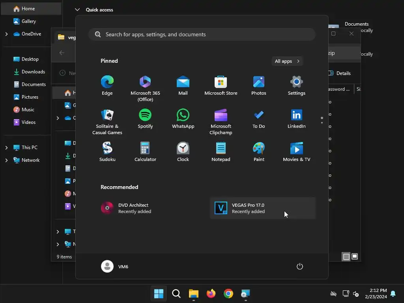Open Solitaire & Casual Games
Viewport: 404px width, 303px height.
107,122
